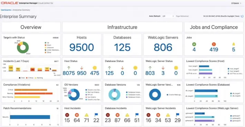Click the refresh icon beside the timestamp

[x=242, y=16]
